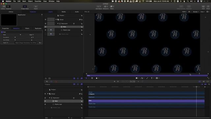The image size is (211, 119).
Task: Uncheck the Group layer visibility checkbox
Action: point(45,20)
